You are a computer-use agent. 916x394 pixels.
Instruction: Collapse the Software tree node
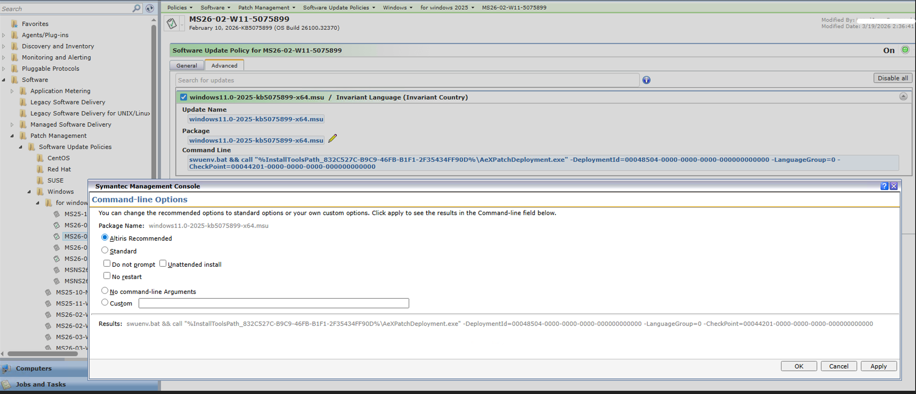(x=4, y=80)
